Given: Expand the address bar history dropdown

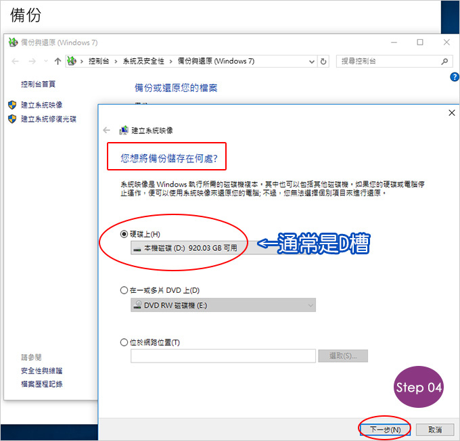Looking at the screenshot, I should pyautogui.click(x=312, y=62).
